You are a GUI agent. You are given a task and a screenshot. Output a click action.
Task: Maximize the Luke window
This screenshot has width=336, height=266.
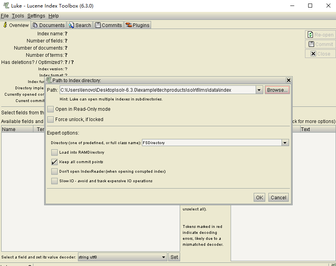click(310, 6)
